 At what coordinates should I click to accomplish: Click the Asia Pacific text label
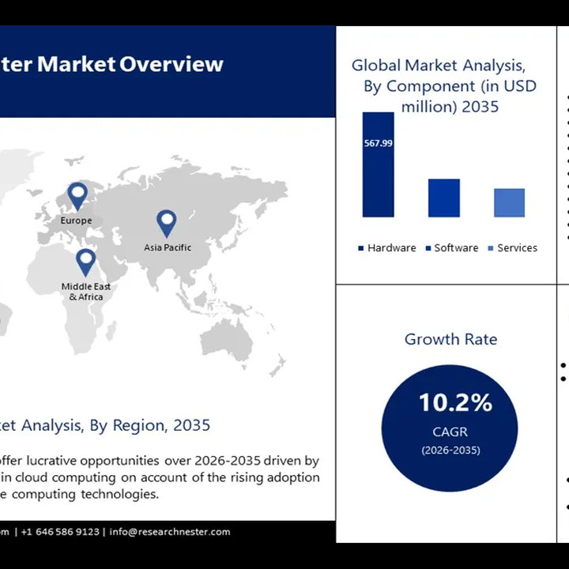[168, 247]
